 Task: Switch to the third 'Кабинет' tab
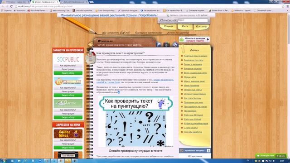coord(74,2)
